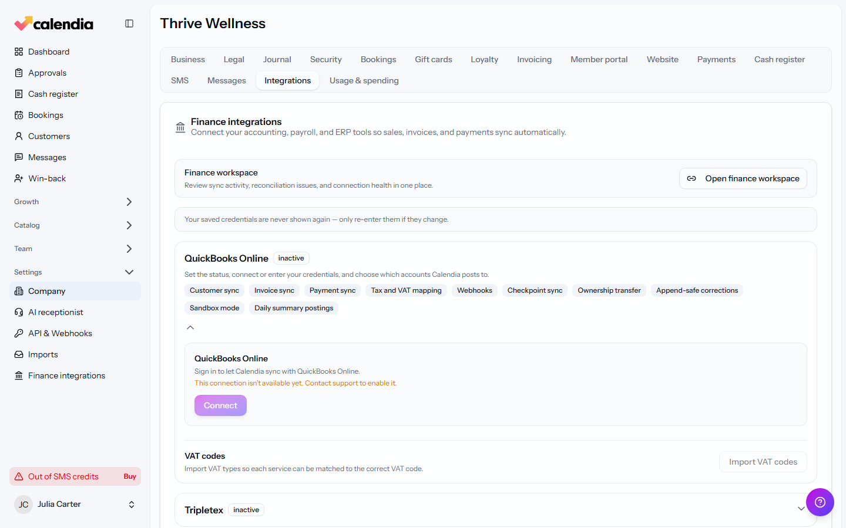Switch to the Business tab

coord(188,59)
